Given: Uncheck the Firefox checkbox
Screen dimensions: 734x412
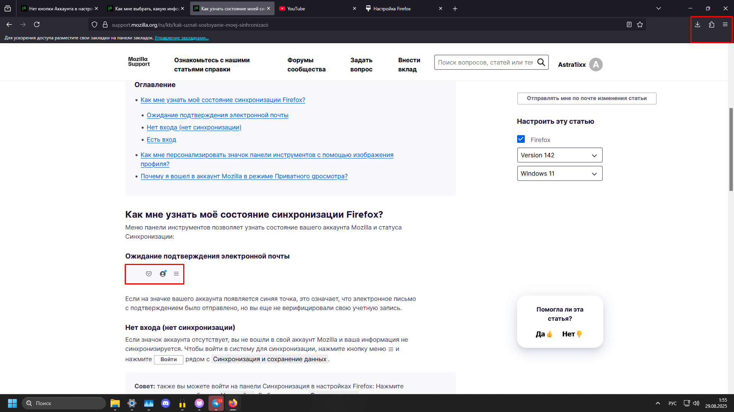Looking at the screenshot, I should 521,139.
